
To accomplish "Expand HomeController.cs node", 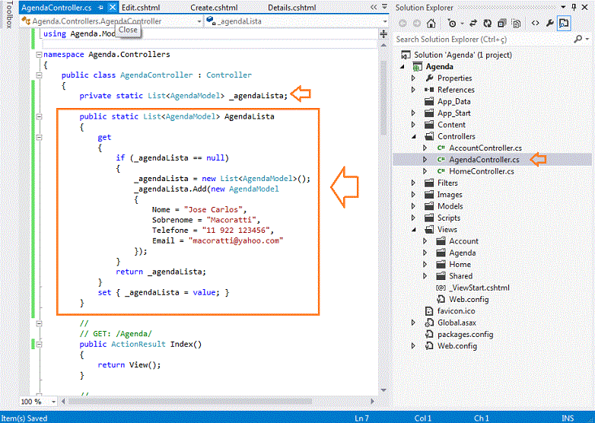I will 425,171.
